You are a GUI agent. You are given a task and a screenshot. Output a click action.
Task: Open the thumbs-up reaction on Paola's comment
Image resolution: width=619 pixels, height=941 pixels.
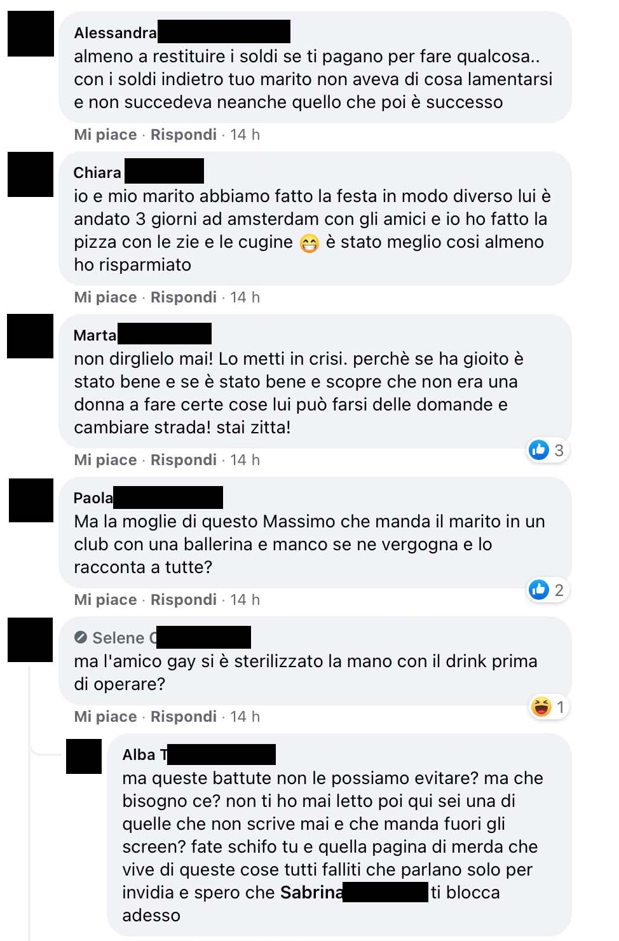click(547, 590)
